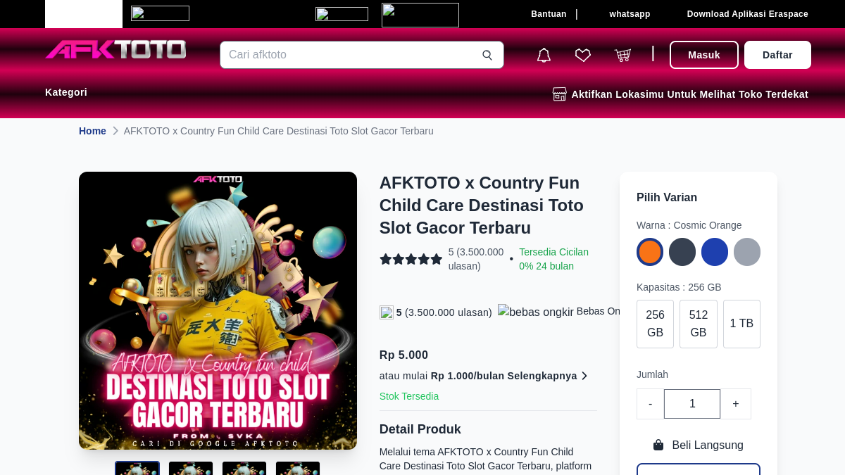
Task: Focus the quantity input field
Action: coord(692,404)
